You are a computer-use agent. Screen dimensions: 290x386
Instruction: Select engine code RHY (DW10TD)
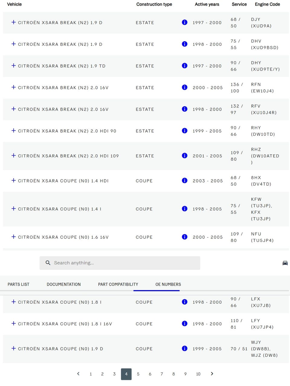pyautogui.click(x=263, y=131)
